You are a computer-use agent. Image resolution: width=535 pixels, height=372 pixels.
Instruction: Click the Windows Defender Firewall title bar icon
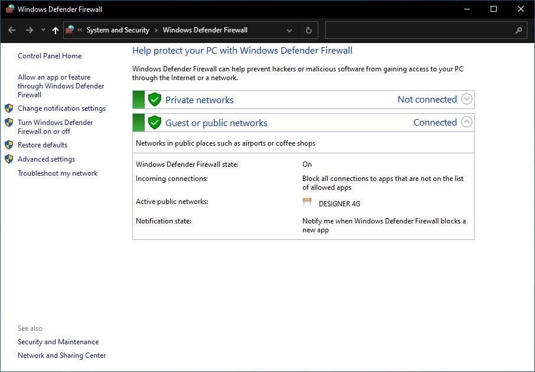[x=10, y=9]
